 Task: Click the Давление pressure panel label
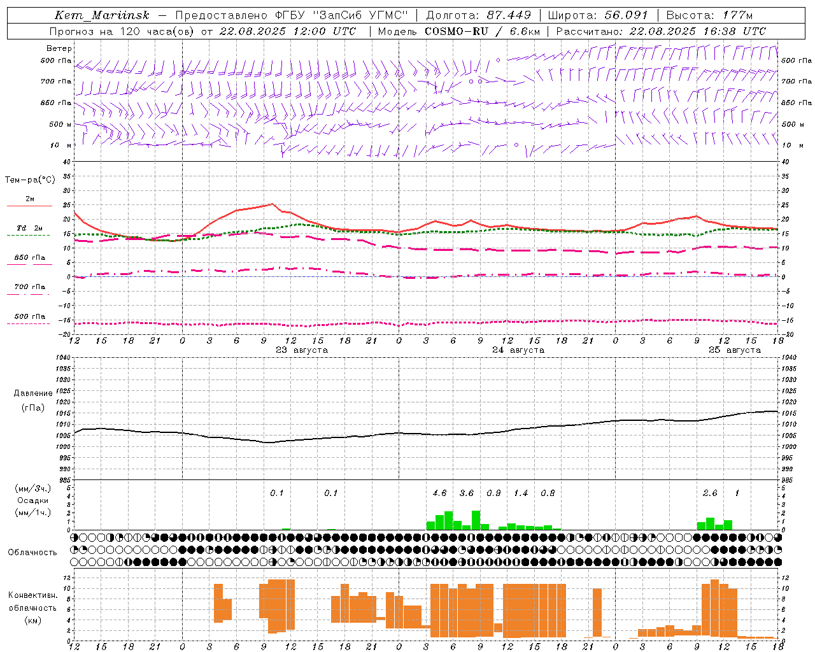(x=33, y=393)
